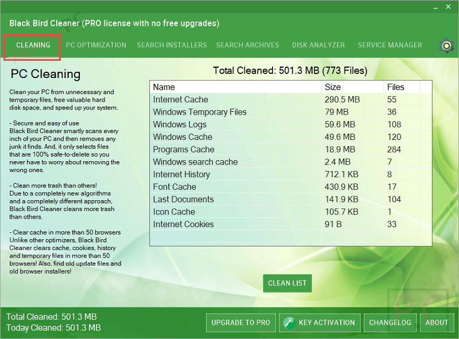Switch to the PC Optimization tab

click(96, 45)
